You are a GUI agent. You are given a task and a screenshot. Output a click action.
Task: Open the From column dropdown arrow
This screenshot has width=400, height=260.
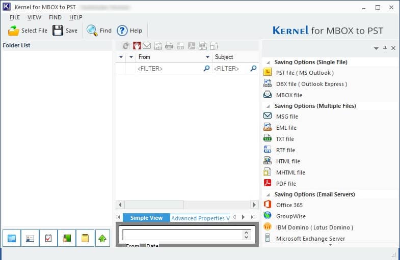(x=207, y=57)
